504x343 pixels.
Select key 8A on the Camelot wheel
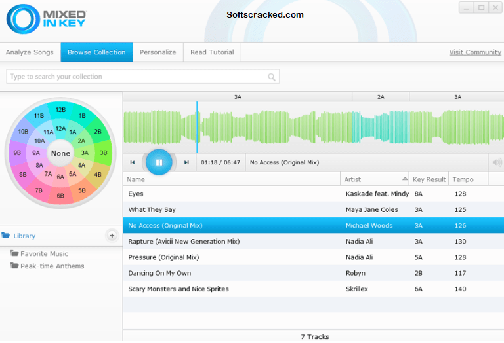[x=39, y=165]
